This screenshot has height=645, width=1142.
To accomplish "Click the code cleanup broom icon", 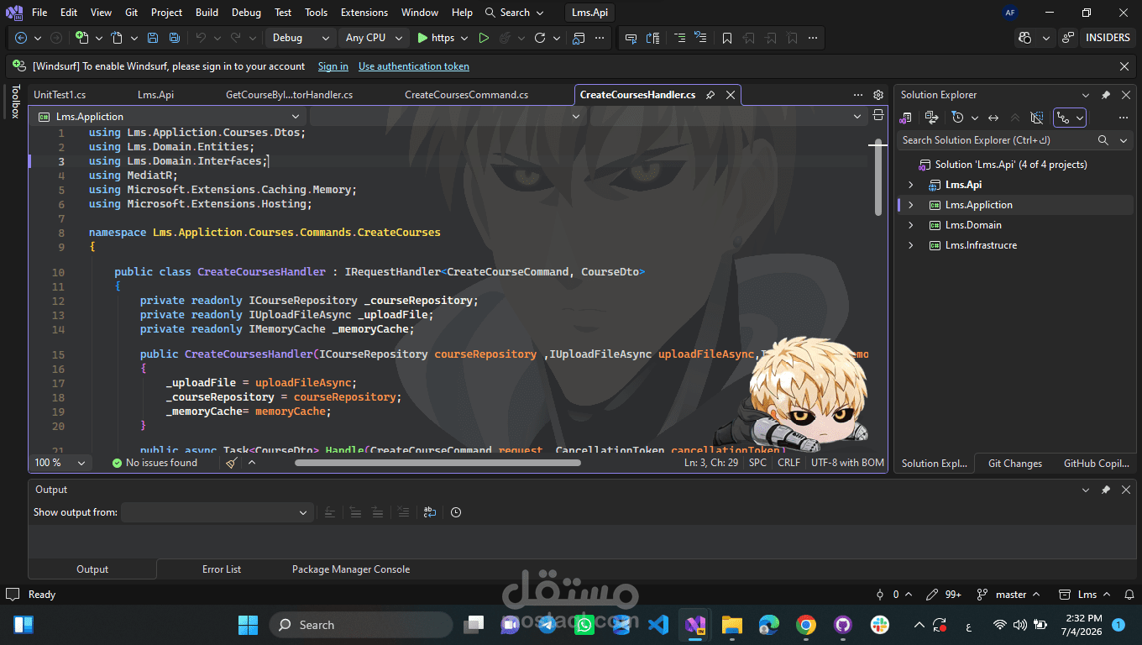I will point(231,463).
